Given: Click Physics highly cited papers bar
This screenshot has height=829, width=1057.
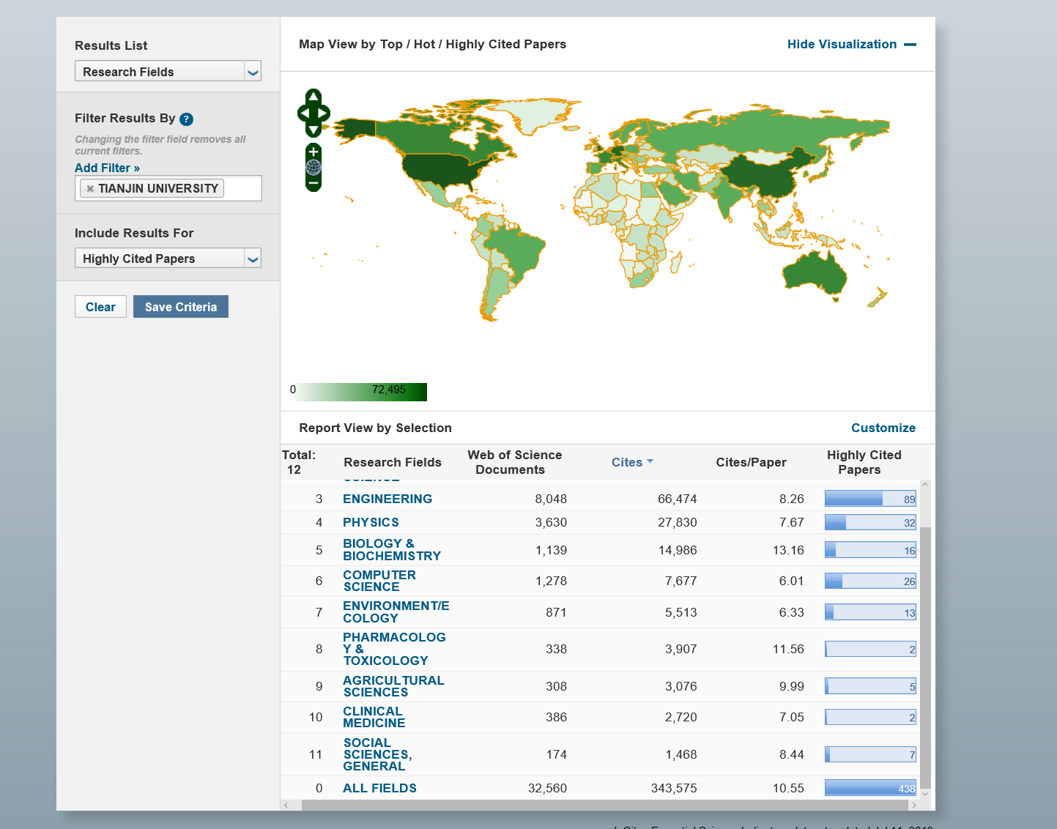Looking at the screenshot, I should pos(869,522).
